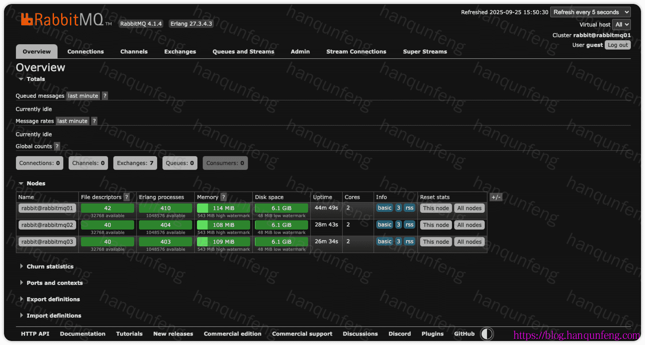
Task: Open the Discord footer link
Action: [400, 334]
